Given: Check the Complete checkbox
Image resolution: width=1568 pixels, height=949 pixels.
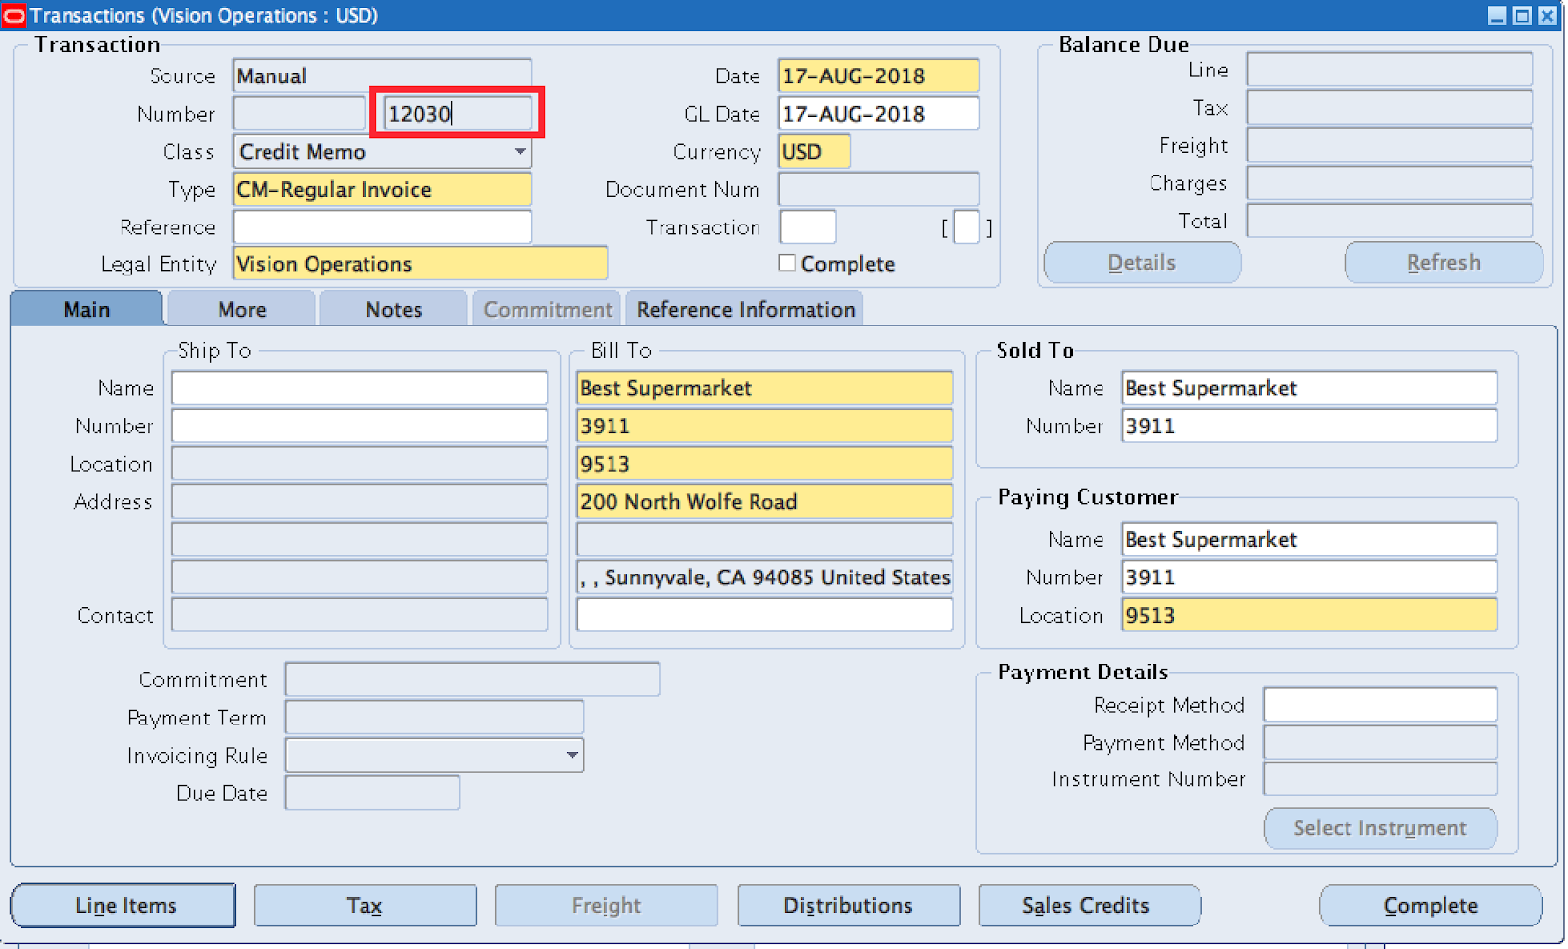Looking at the screenshot, I should click(x=787, y=263).
